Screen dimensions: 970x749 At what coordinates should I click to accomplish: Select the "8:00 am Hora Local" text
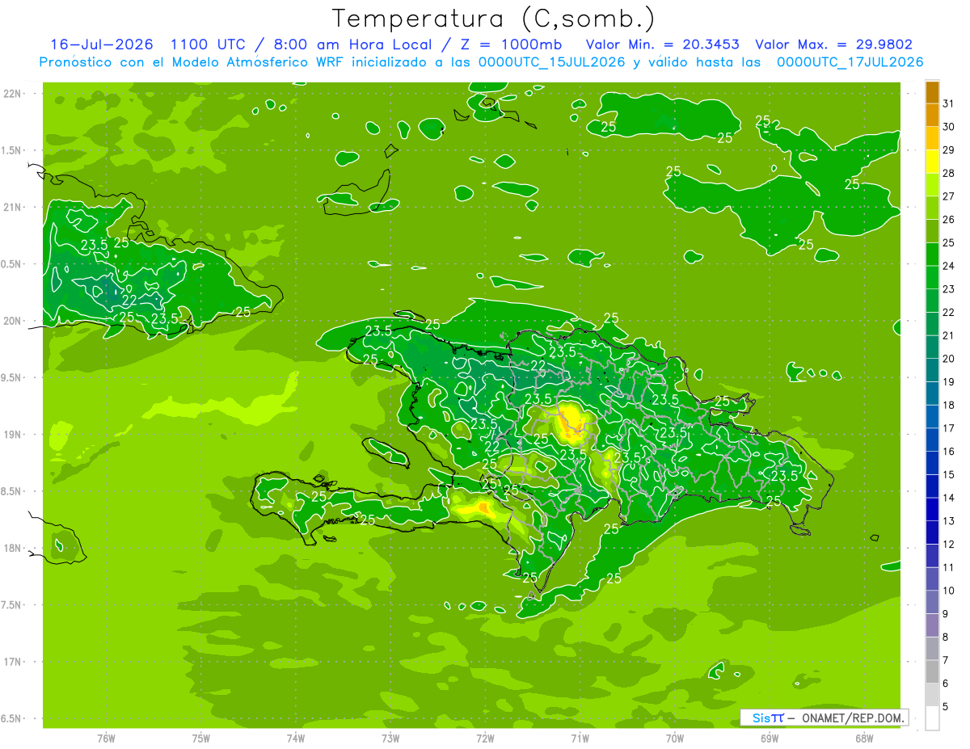coord(354,44)
